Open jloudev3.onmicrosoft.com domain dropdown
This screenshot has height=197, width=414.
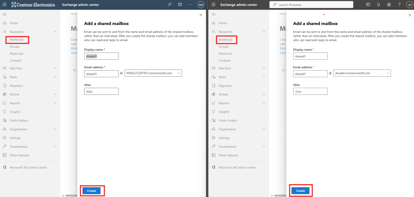coord(362,73)
